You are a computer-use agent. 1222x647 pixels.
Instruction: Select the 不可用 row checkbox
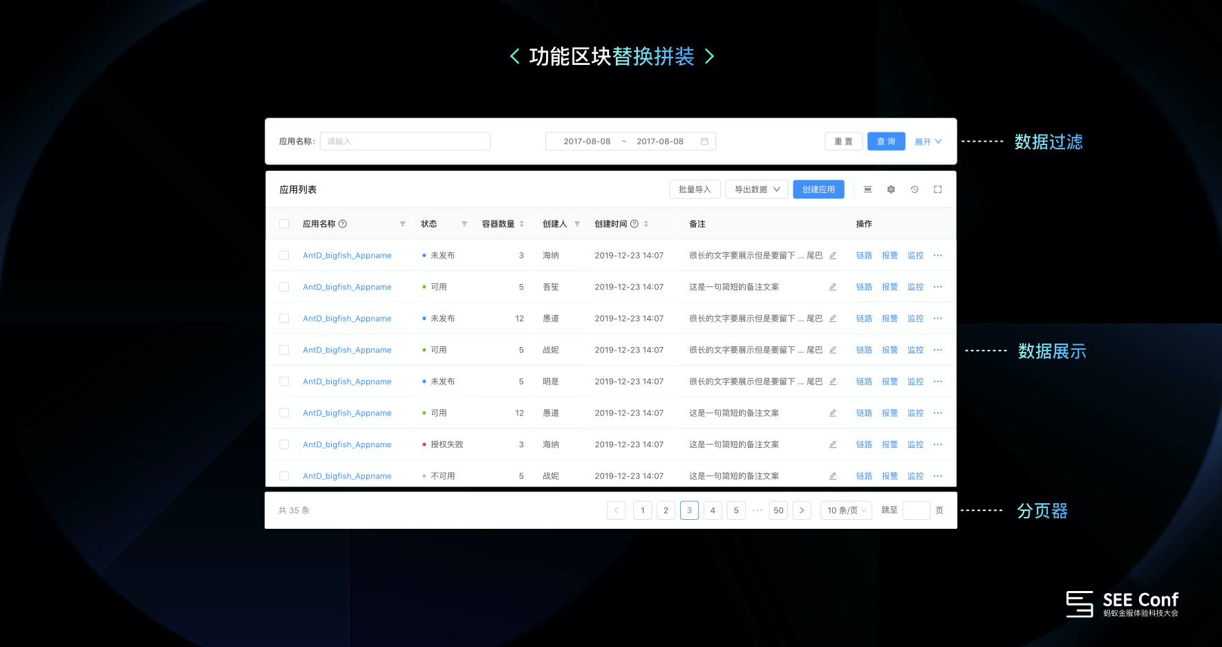click(x=284, y=476)
